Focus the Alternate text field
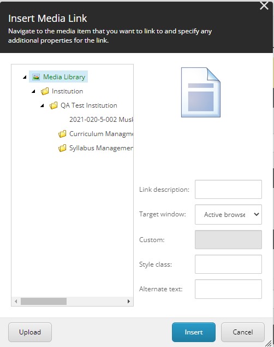The image size is (274, 347). coord(228,289)
